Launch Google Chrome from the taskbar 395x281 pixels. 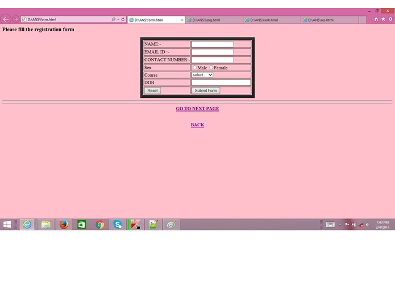tap(100, 224)
